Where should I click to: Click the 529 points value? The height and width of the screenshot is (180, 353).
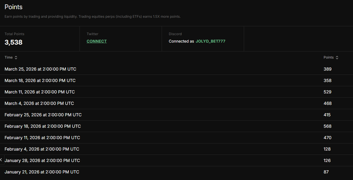pyautogui.click(x=327, y=92)
